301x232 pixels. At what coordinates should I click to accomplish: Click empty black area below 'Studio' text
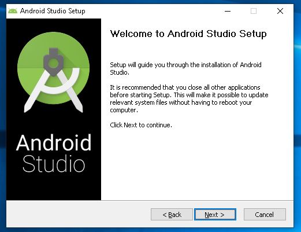54,187
